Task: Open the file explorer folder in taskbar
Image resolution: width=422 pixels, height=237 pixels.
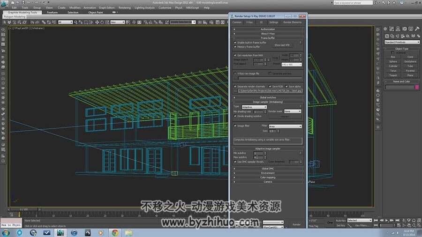Action: tap(128, 233)
